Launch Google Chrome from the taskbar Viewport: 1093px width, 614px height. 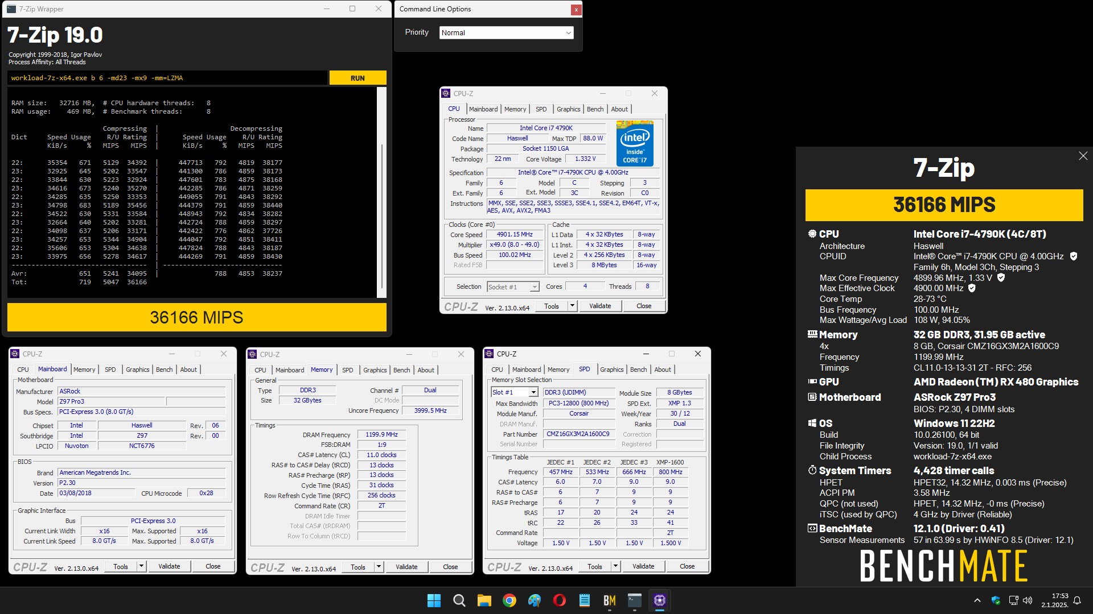coord(509,600)
